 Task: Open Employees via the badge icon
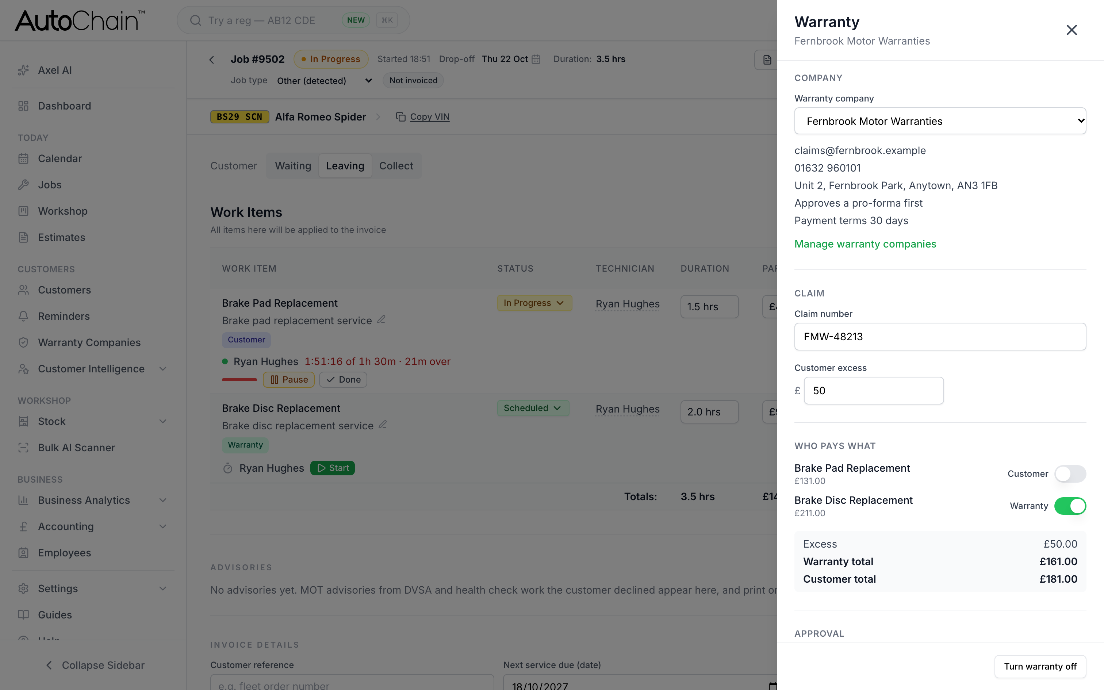[23, 553]
